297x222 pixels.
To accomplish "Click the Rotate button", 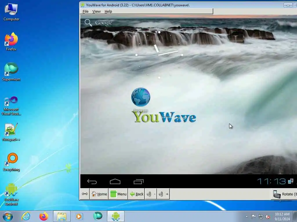I will (x=284, y=194).
